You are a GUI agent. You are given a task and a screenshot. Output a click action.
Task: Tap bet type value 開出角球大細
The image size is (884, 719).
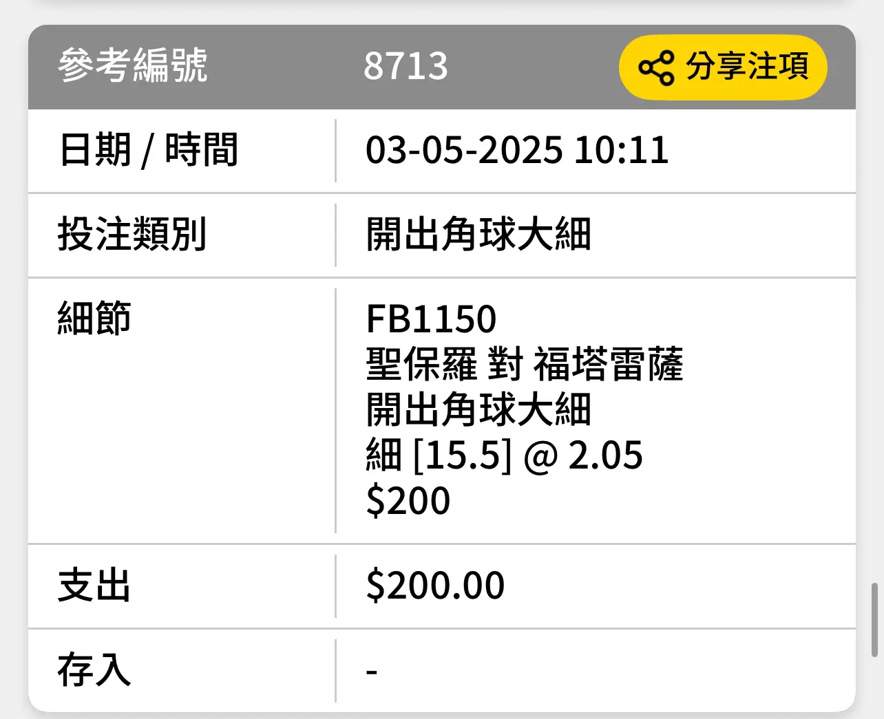pos(478,235)
